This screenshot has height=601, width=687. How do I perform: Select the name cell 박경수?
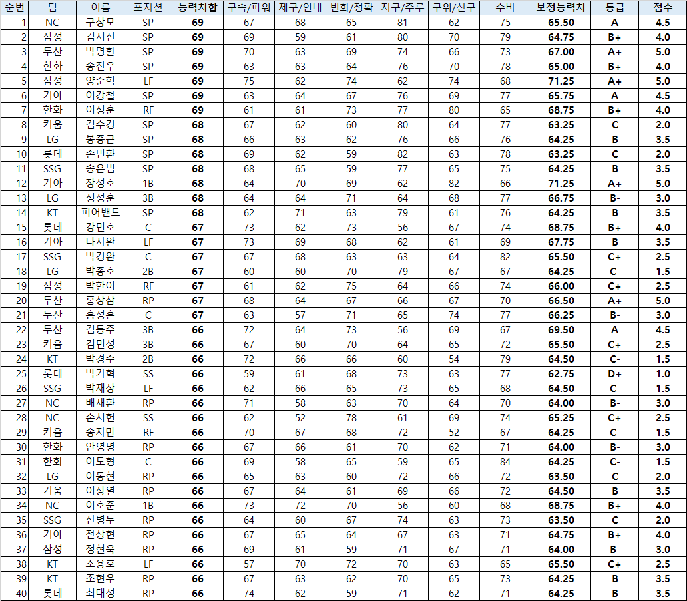coord(100,359)
